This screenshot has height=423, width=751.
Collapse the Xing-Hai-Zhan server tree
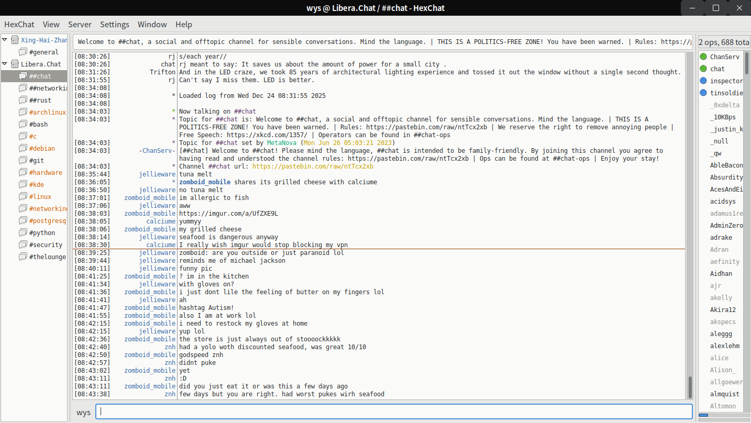[5, 40]
